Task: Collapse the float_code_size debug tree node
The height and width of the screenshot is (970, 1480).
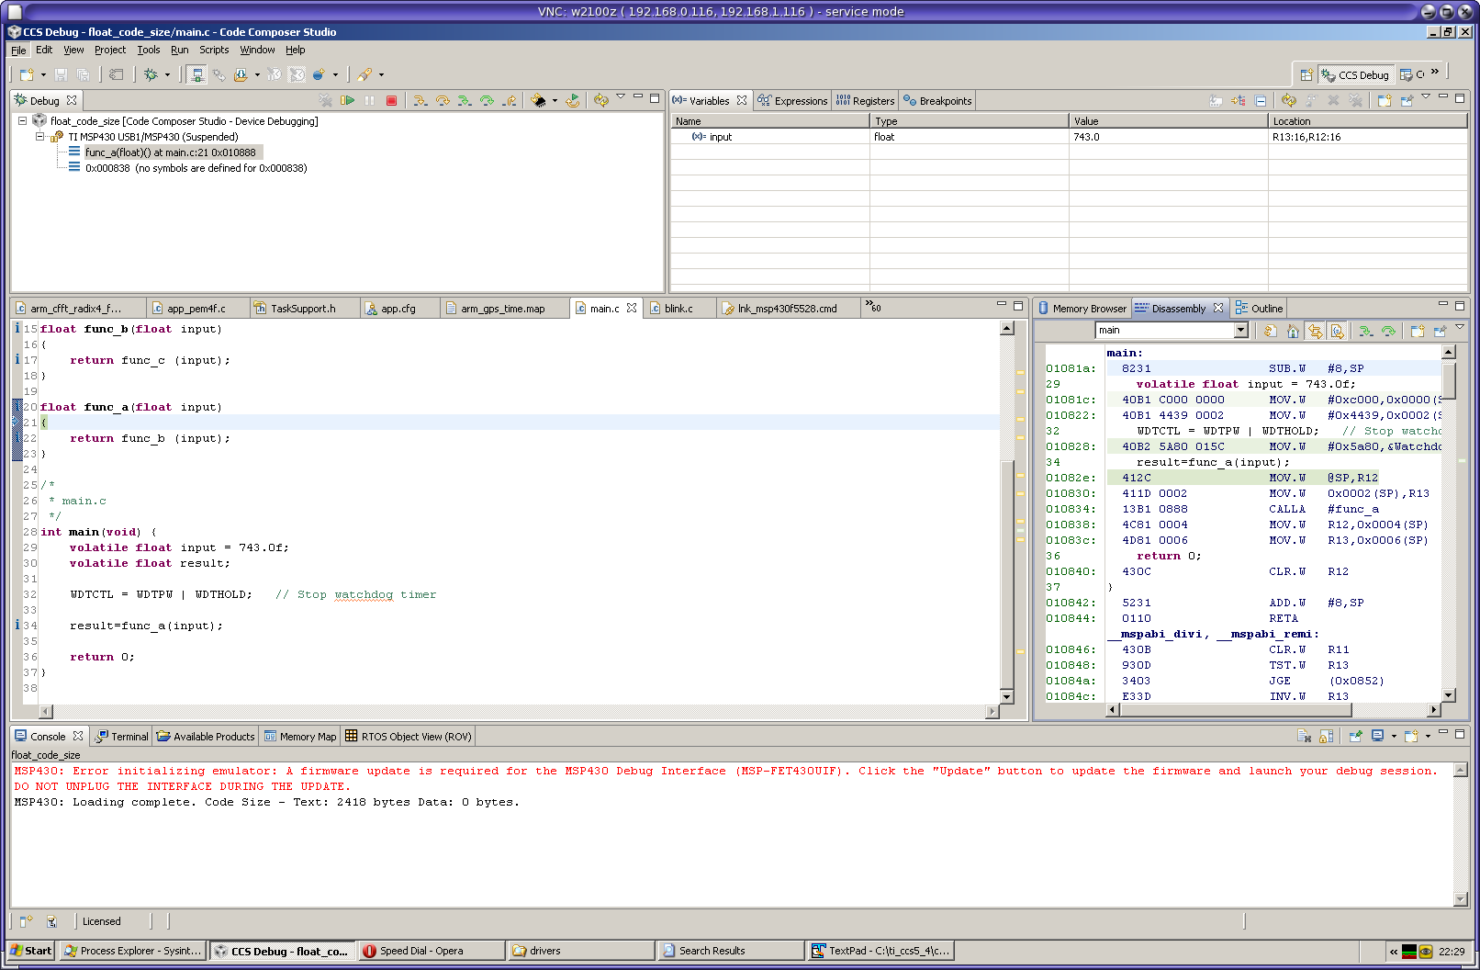Action: 23,121
